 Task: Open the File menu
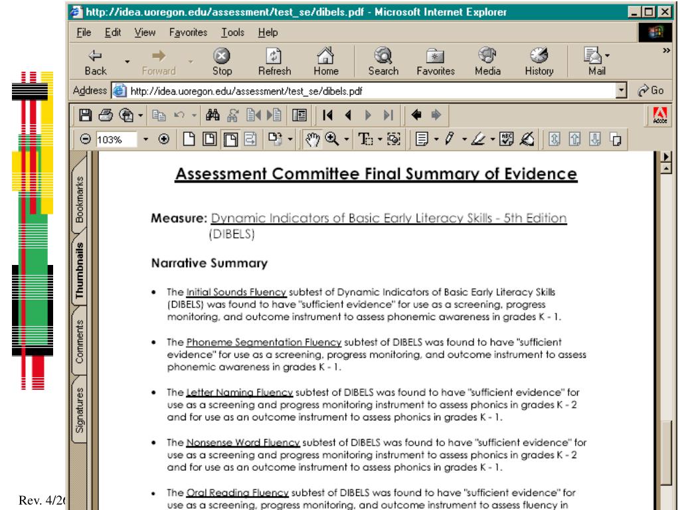[84, 33]
